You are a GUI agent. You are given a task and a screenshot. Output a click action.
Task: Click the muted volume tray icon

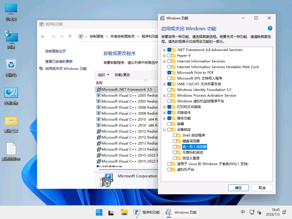(x=259, y=212)
